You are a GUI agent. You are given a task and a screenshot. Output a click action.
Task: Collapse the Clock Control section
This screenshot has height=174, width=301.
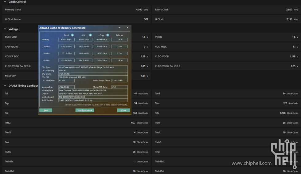coord(5,2)
